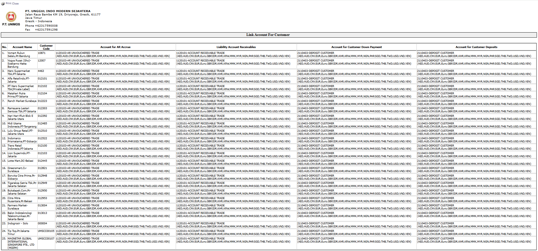Click the Liability Account Receivables header
538x251 pixels.
(x=236, y=47)
